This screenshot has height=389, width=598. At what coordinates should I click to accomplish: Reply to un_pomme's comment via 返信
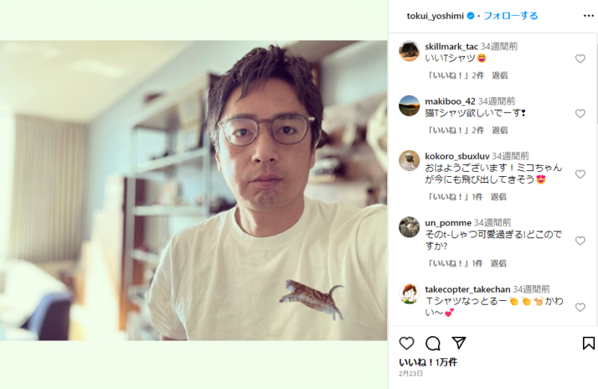point(499,264)
